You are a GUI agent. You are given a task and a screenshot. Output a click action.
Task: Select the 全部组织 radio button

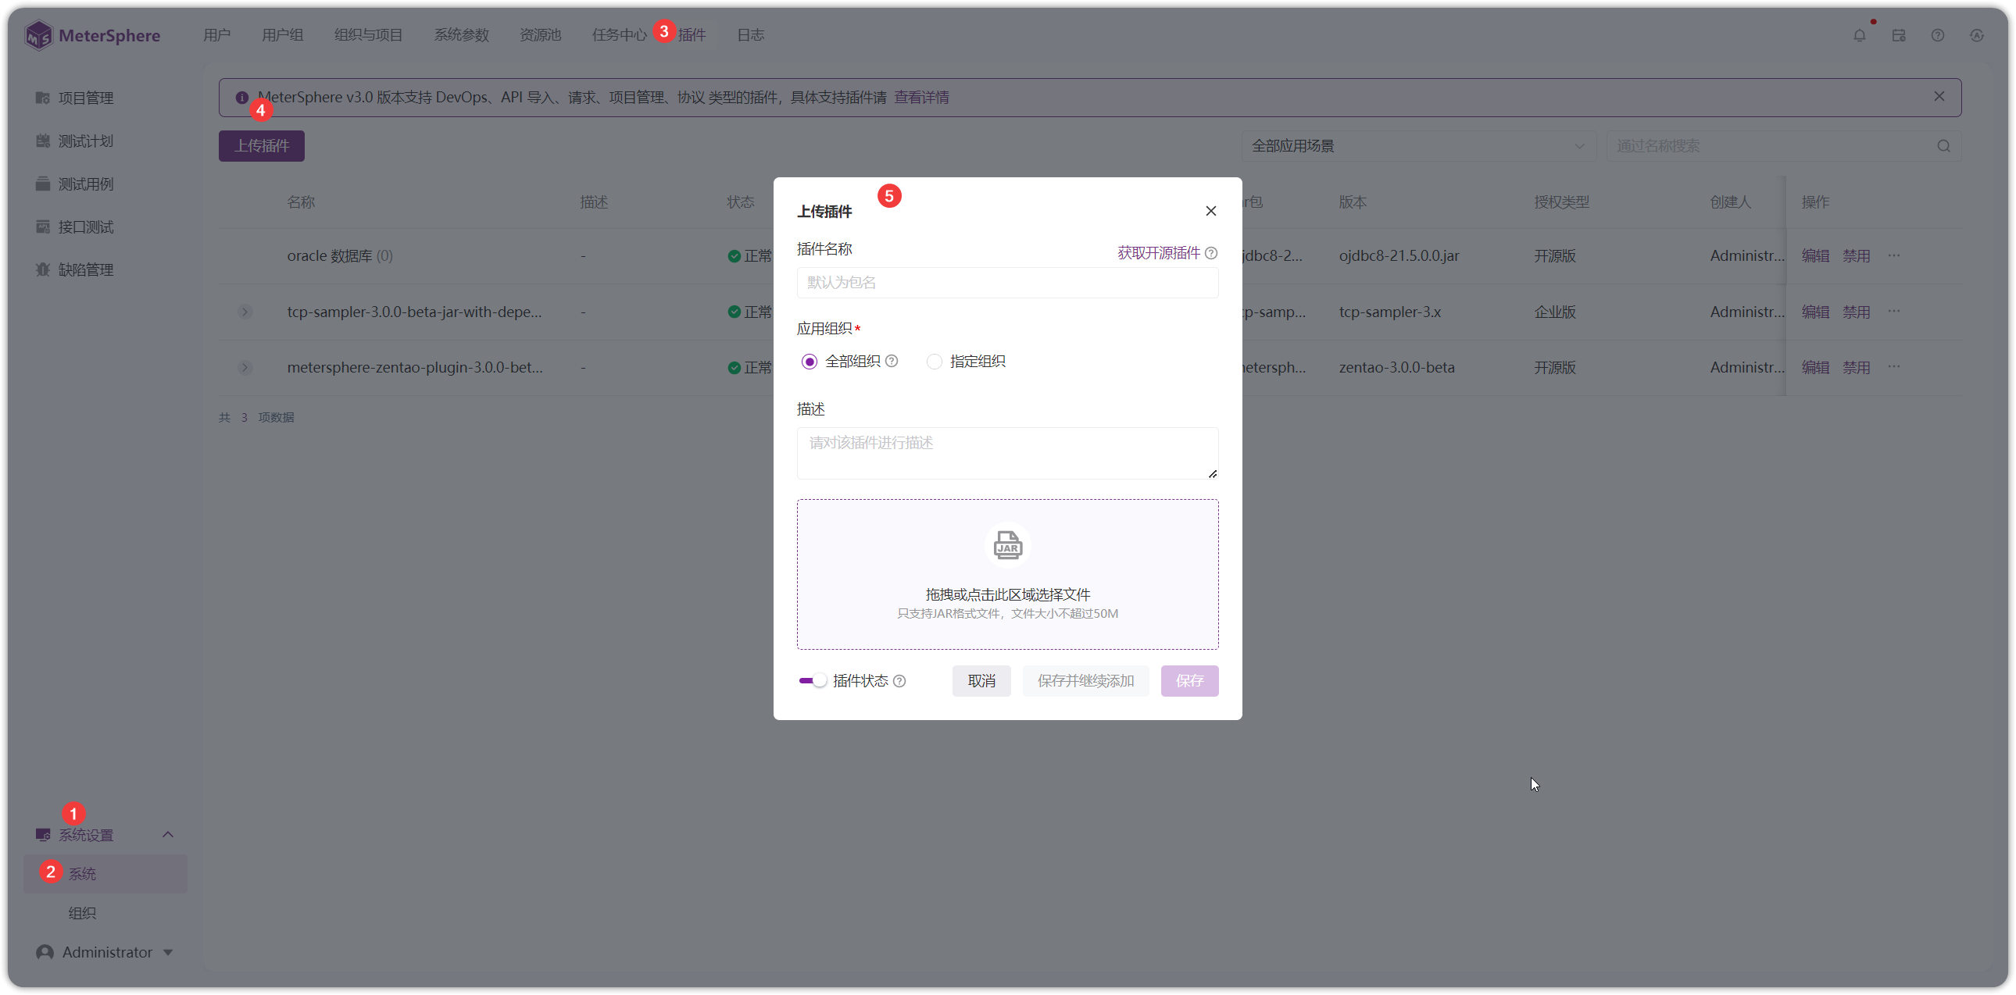click(x=810, y=362)
